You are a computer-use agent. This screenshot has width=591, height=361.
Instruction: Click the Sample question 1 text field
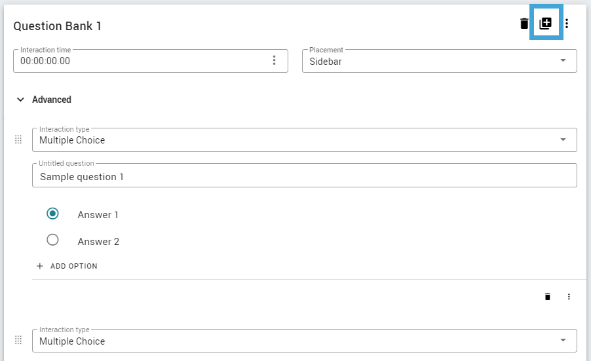[305, 176]
